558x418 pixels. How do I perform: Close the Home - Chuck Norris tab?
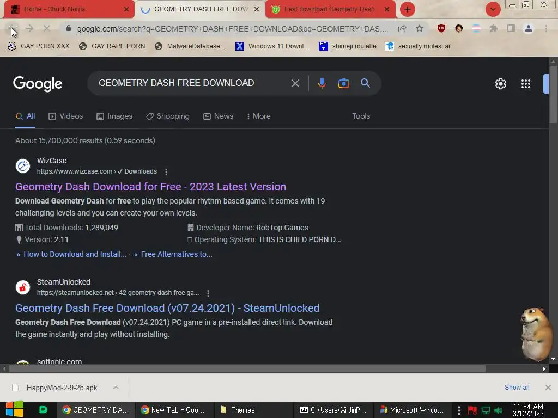[126, 9]
